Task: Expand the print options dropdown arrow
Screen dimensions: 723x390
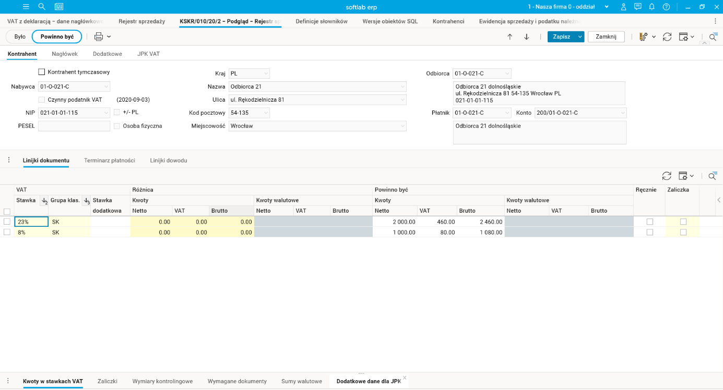Action: pyautogui.click(x=109, y=36)
